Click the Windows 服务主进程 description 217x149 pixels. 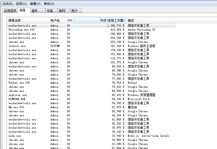pos(141,46)
